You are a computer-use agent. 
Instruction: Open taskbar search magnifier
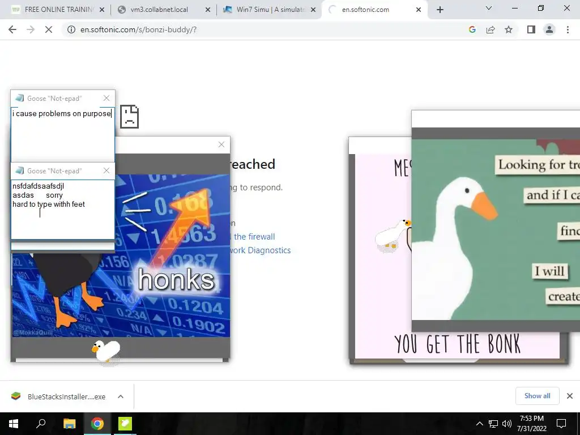[41, 424]
